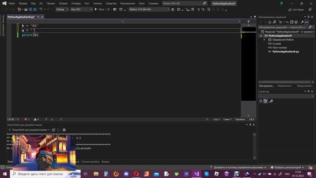316x178 pixels.
Task: Navigate to next issue arrow
Action: (x=52, y=119)
